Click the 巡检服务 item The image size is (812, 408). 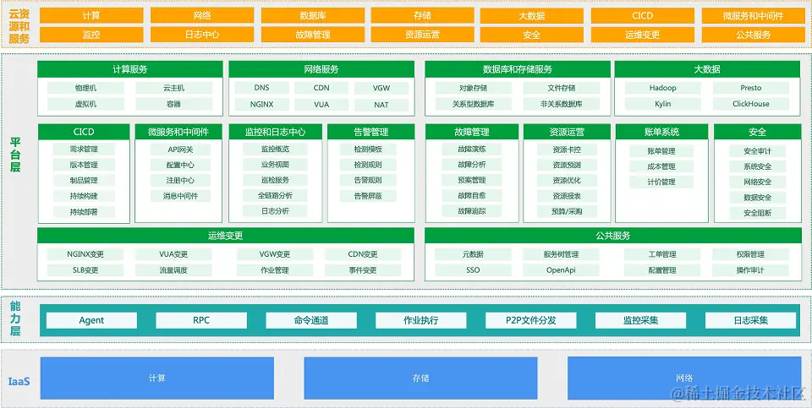tap(276, 181)
